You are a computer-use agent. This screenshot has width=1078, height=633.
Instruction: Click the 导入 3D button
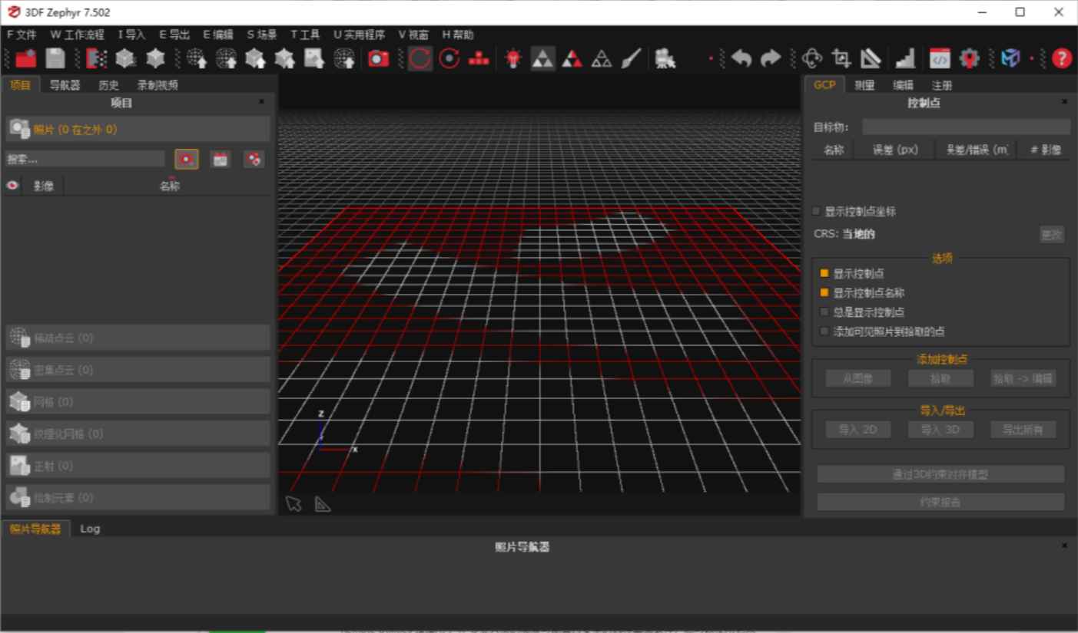pos(939,429)
